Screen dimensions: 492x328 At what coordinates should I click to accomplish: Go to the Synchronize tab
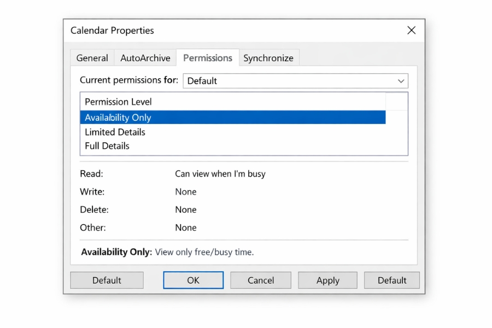coord(268,58)
